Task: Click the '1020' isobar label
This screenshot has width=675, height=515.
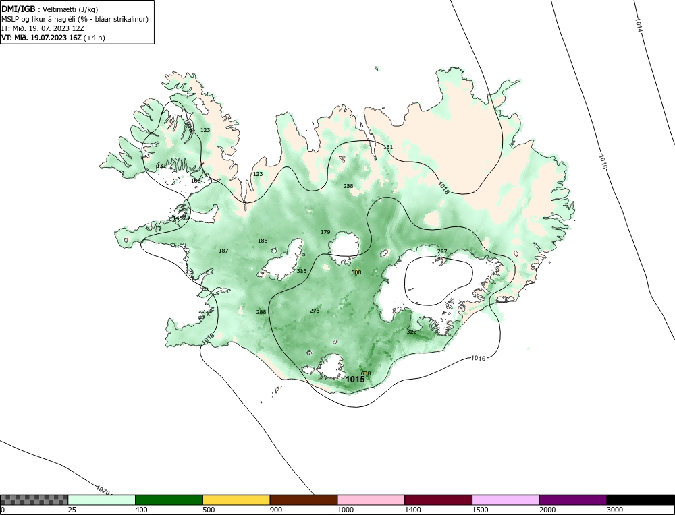Action: click(x=103, y=490)
